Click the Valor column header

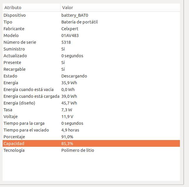pyautogui.click(x=120, y=7)
